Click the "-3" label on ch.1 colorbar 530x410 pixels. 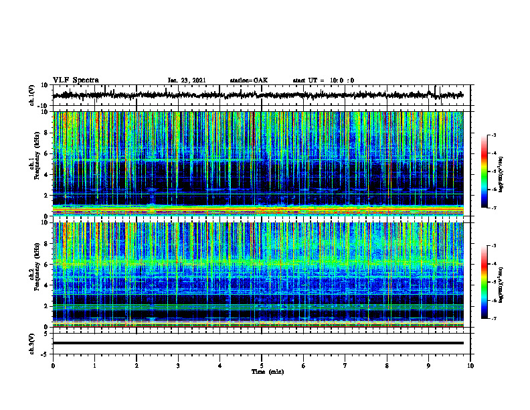point(493,135)
